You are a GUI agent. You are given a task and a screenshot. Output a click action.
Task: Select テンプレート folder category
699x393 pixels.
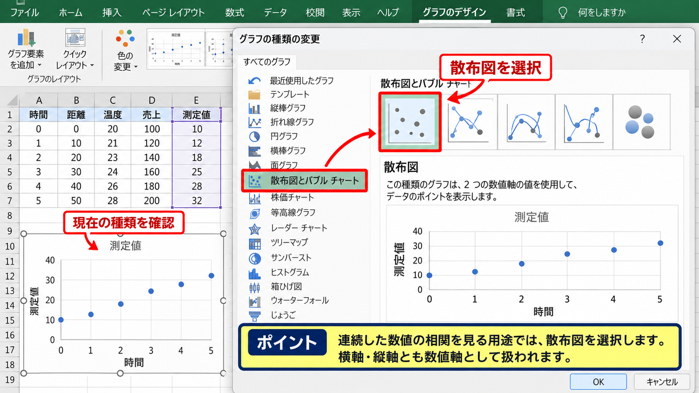279,94
